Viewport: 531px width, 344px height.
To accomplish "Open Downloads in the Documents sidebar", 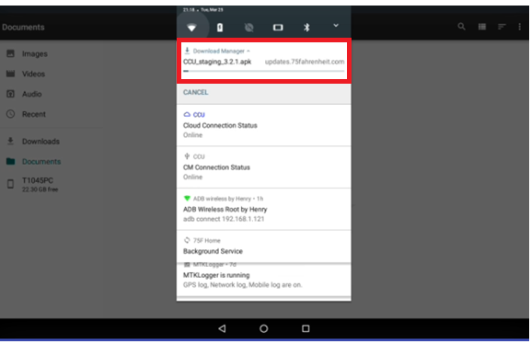I will (51, 142).
